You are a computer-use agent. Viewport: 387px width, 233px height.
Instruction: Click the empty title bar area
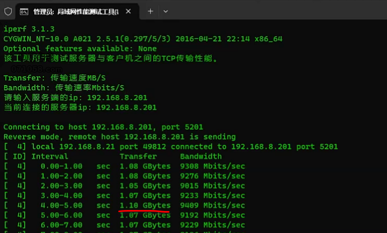[277, 11]
